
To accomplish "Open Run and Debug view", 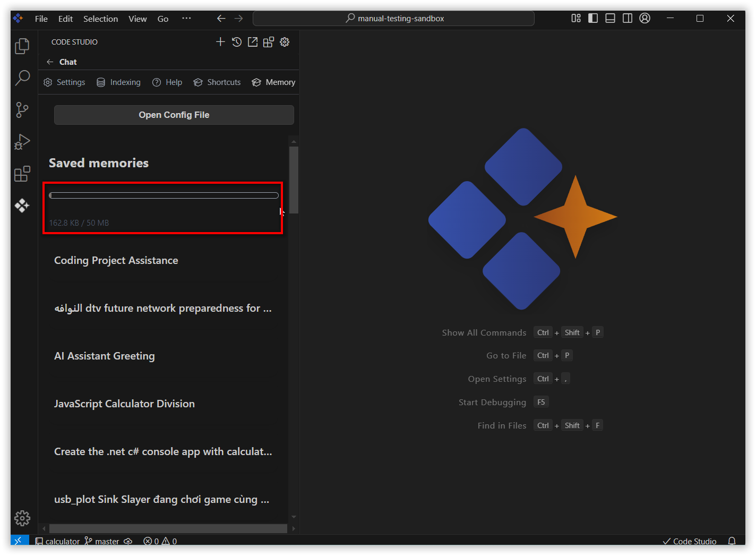I will coord(22,142).
